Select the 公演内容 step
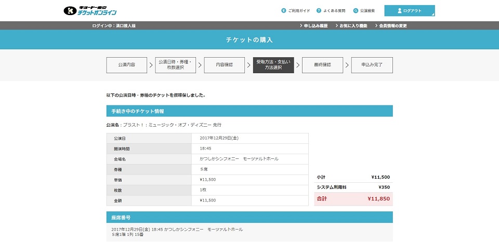499x242 pixels. 126,65
